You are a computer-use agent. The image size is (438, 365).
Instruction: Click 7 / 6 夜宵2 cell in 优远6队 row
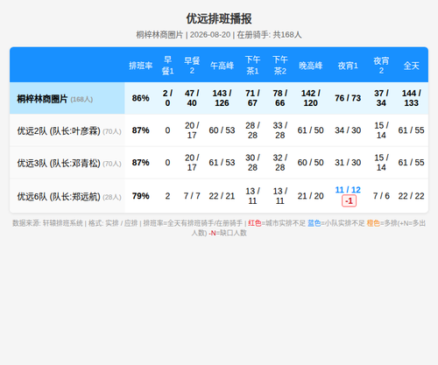coord(381,196)
